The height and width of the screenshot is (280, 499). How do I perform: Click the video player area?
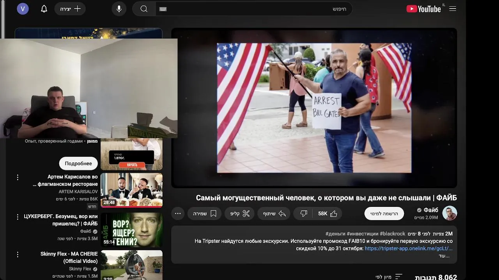click(314, 108)
